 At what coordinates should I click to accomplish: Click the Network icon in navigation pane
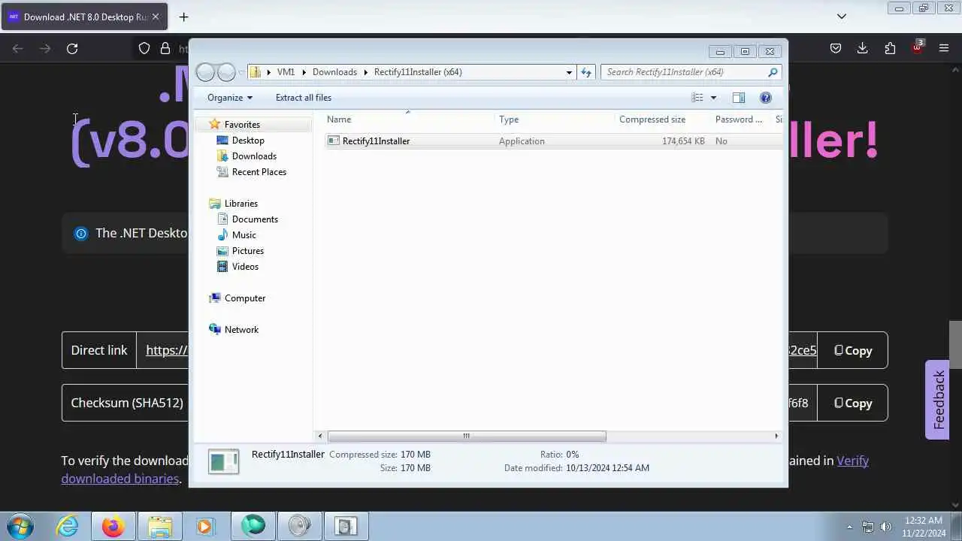tap(215, 330)
